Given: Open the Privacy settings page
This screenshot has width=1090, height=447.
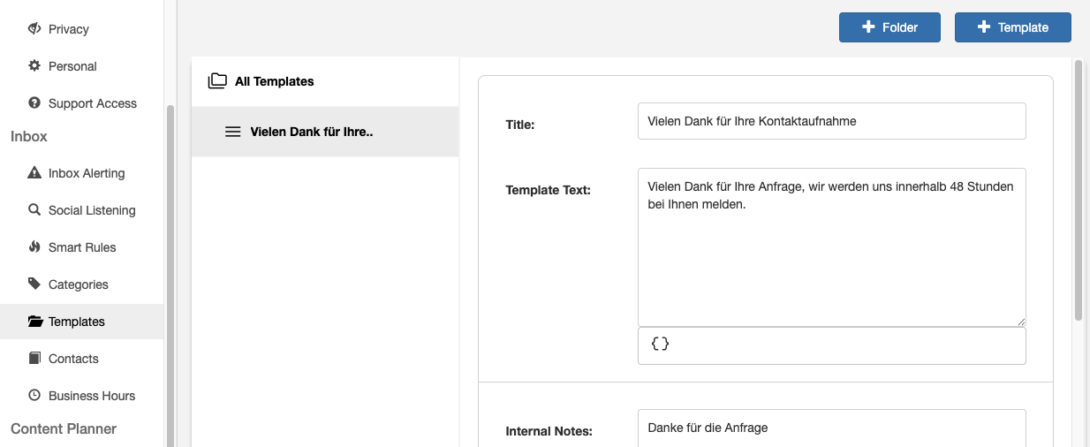Looking at the screenshot, I should pos(82,29).
